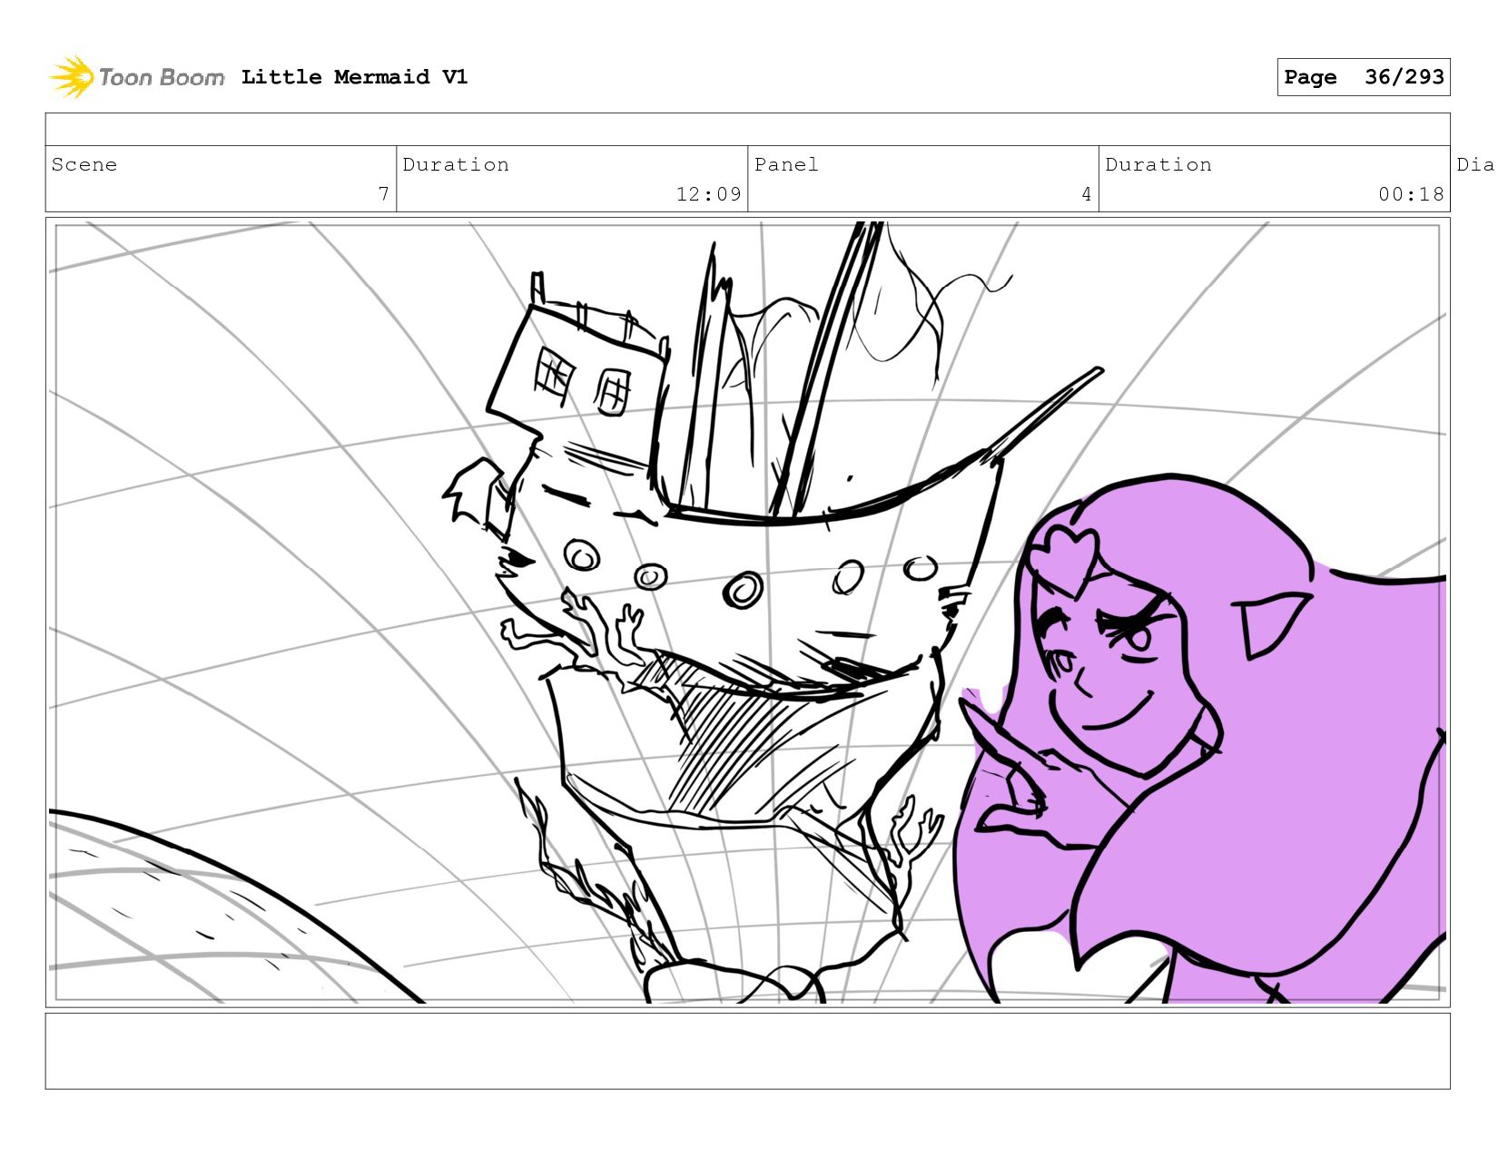Click the Toon Boom logo
Image resolution: width=1498 pixels, height=1157 pixels.
(x=136, y=77)
